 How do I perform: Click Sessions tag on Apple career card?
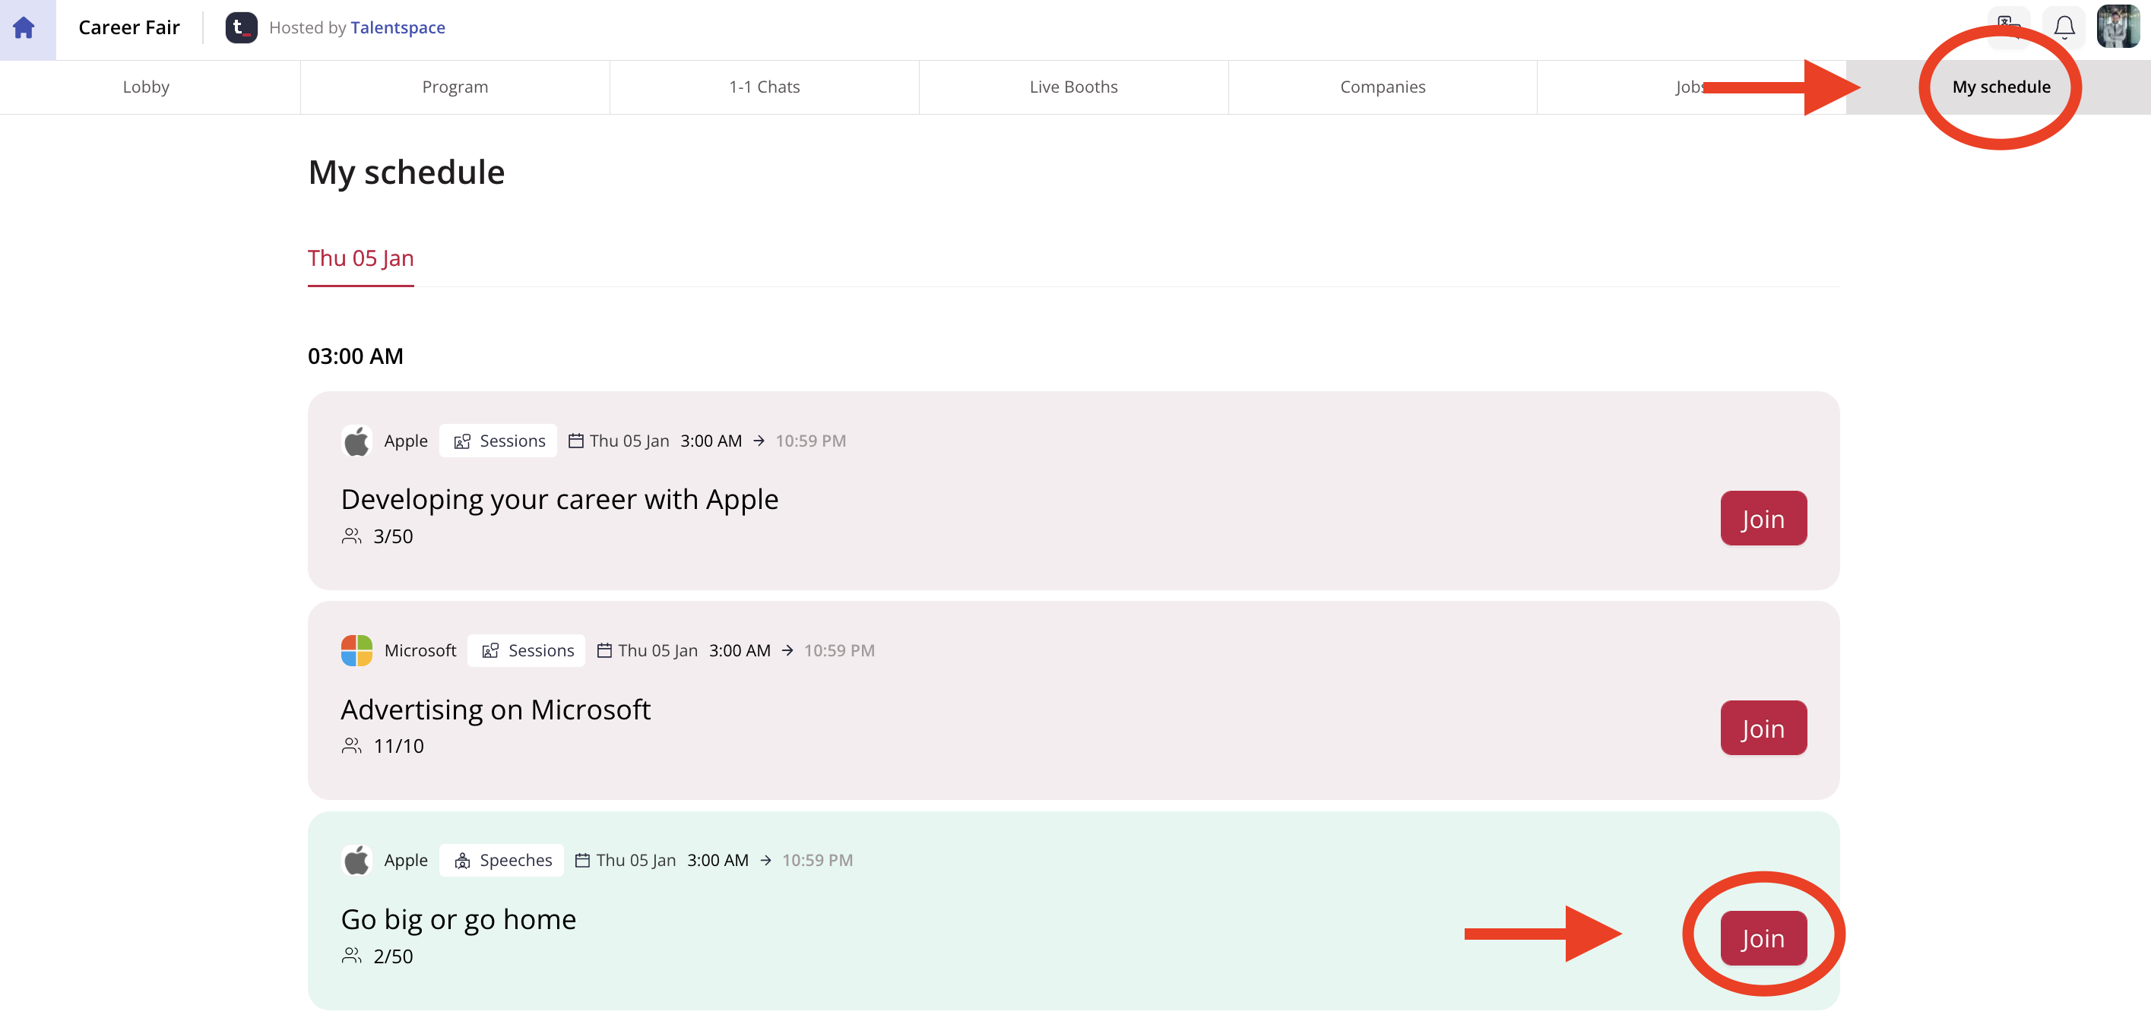499,441
